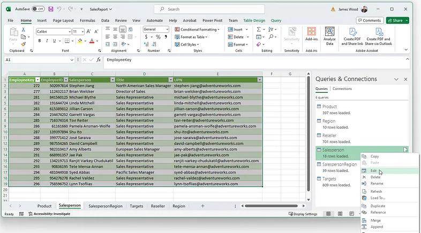Choose Load To... in the context menu

pyautogui.click(x=389, y=198)
